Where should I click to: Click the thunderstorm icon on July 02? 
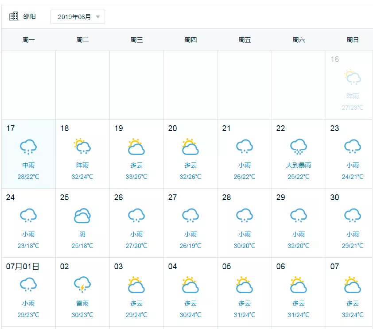pos(82,285)
